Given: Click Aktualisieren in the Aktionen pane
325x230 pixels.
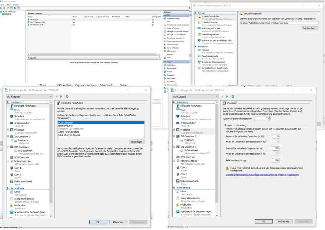Looking at the screenshot, I should point(172,51).
